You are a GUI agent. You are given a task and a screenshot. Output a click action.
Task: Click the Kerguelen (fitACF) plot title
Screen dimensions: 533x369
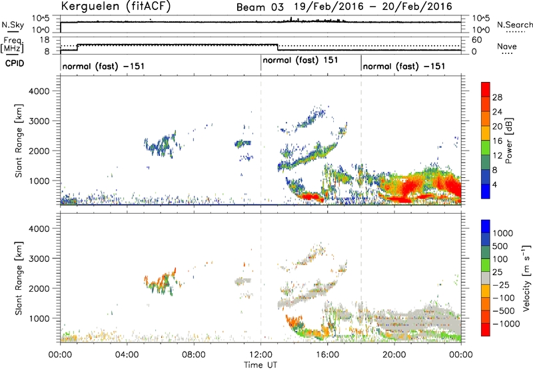(115, 7)
